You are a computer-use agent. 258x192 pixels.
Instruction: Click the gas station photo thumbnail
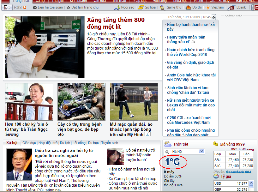[x=45, y=47]
